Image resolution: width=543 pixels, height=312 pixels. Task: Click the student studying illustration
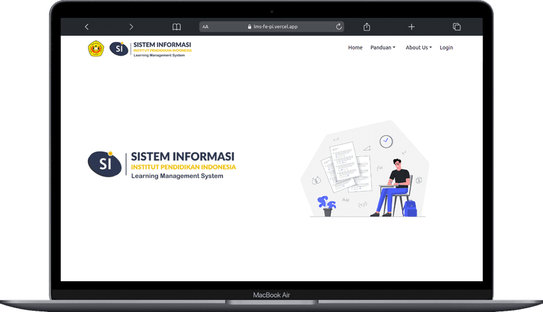tap(365, 169)
